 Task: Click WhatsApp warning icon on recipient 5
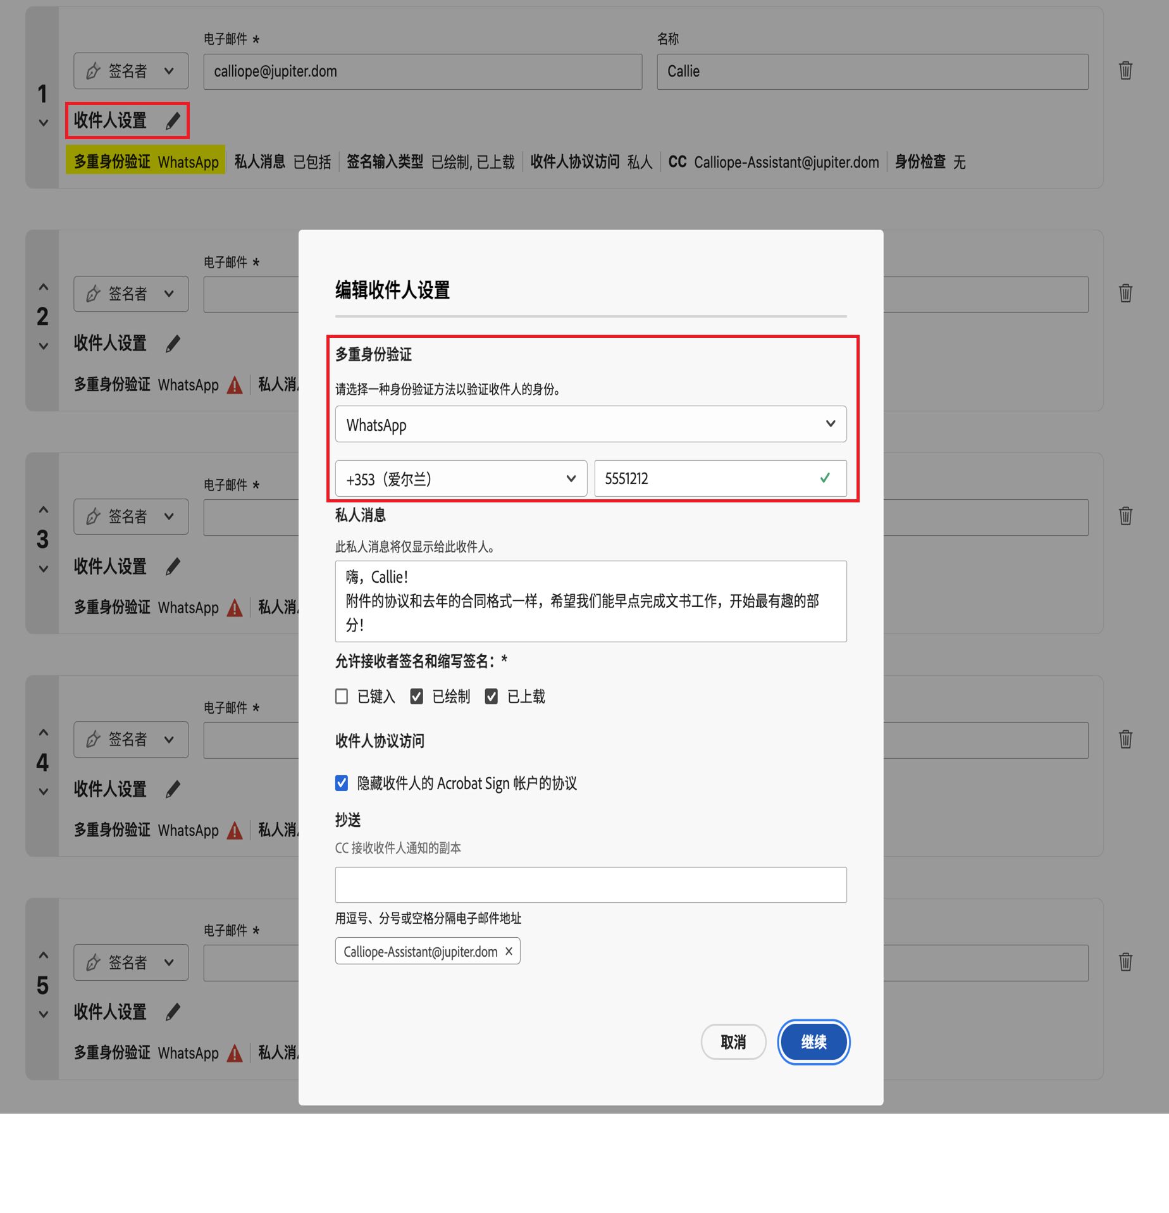tap(235, 1053)
